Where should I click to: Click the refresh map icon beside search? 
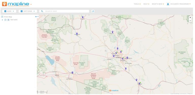(93, 11)
